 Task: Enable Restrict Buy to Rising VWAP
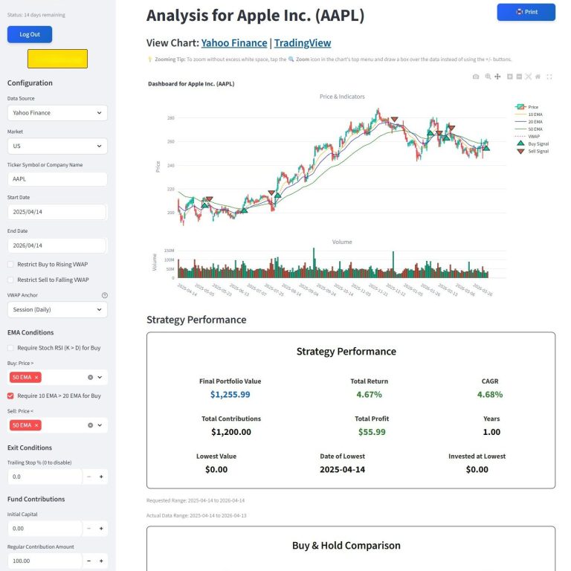click(x=10, y=264)
